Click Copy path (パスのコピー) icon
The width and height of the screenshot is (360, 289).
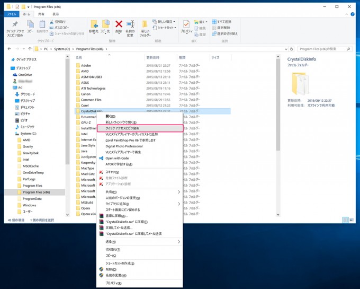tap(52, 28)
